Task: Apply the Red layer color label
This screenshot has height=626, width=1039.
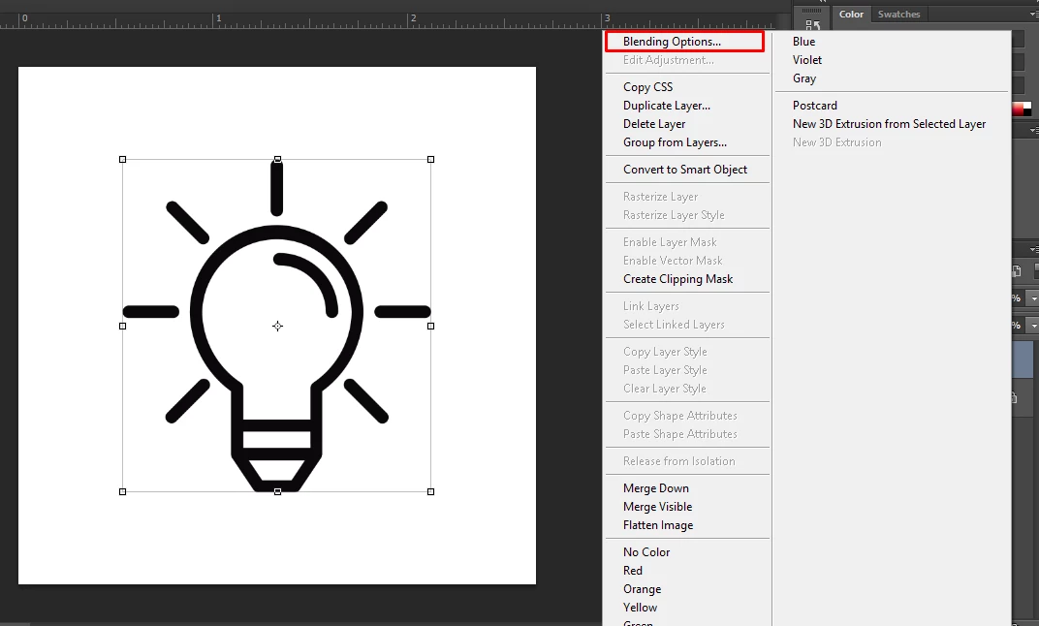Action: click(632, 571)
